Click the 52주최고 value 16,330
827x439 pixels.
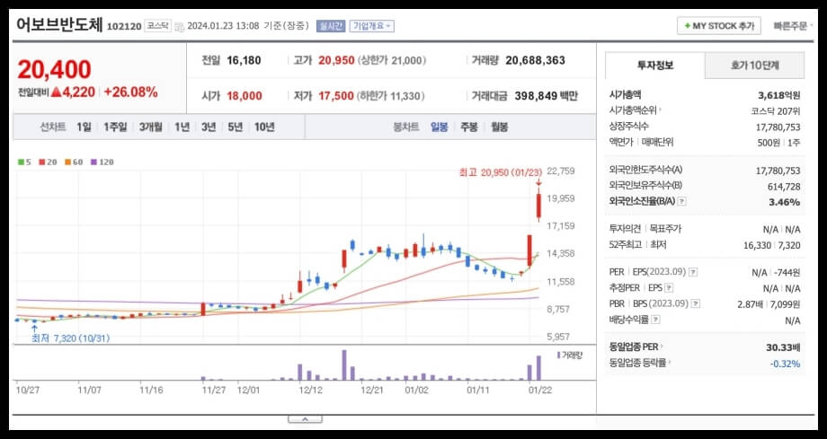[756, 245]
